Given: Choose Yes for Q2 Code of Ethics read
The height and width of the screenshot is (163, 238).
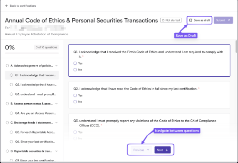Looking at the screenshot, I should pos(75,95).
